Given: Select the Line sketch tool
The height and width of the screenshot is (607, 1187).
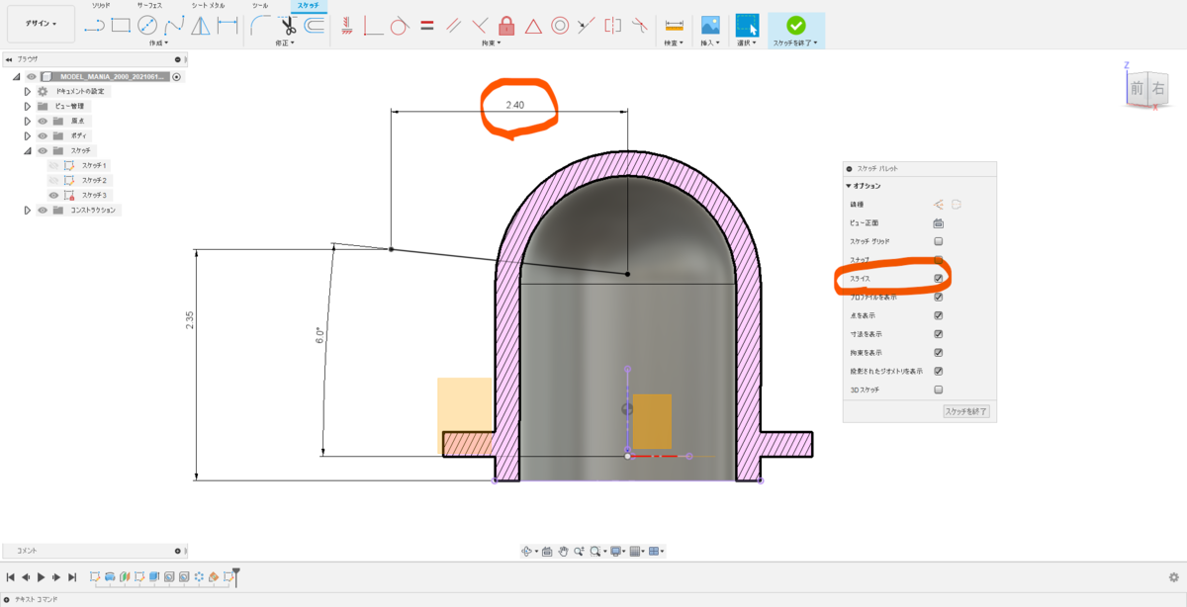Looking at the screenshot, I should [x=96, y=26].
